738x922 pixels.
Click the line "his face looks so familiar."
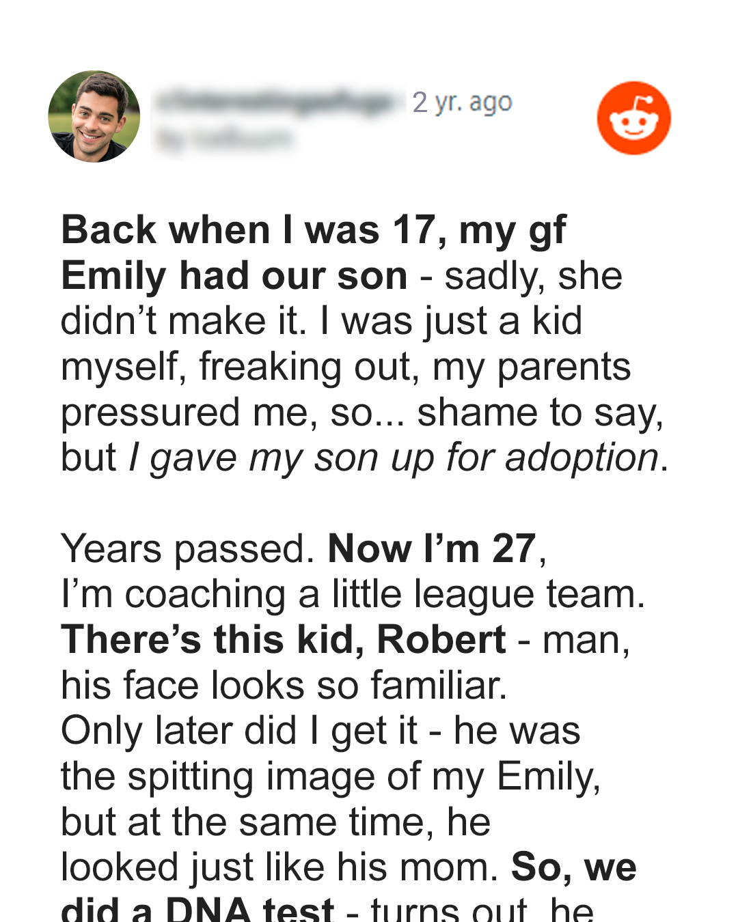click(x=284, y=685)
